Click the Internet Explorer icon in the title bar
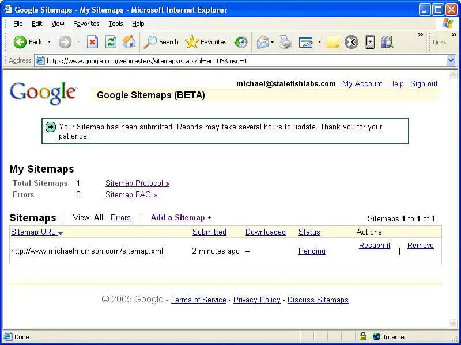The height and width of the screenshot is (345, 461). point(7,9)
